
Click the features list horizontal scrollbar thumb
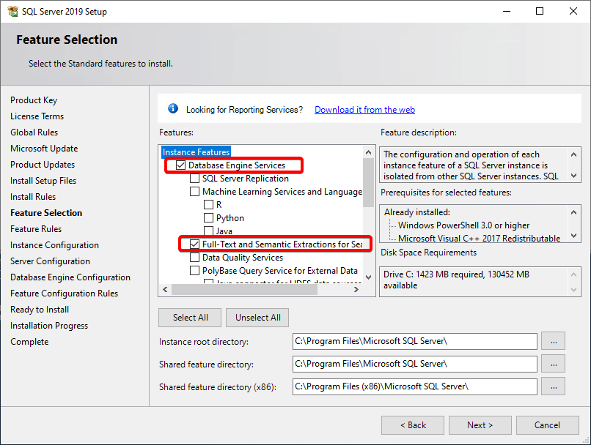point(245,289)
